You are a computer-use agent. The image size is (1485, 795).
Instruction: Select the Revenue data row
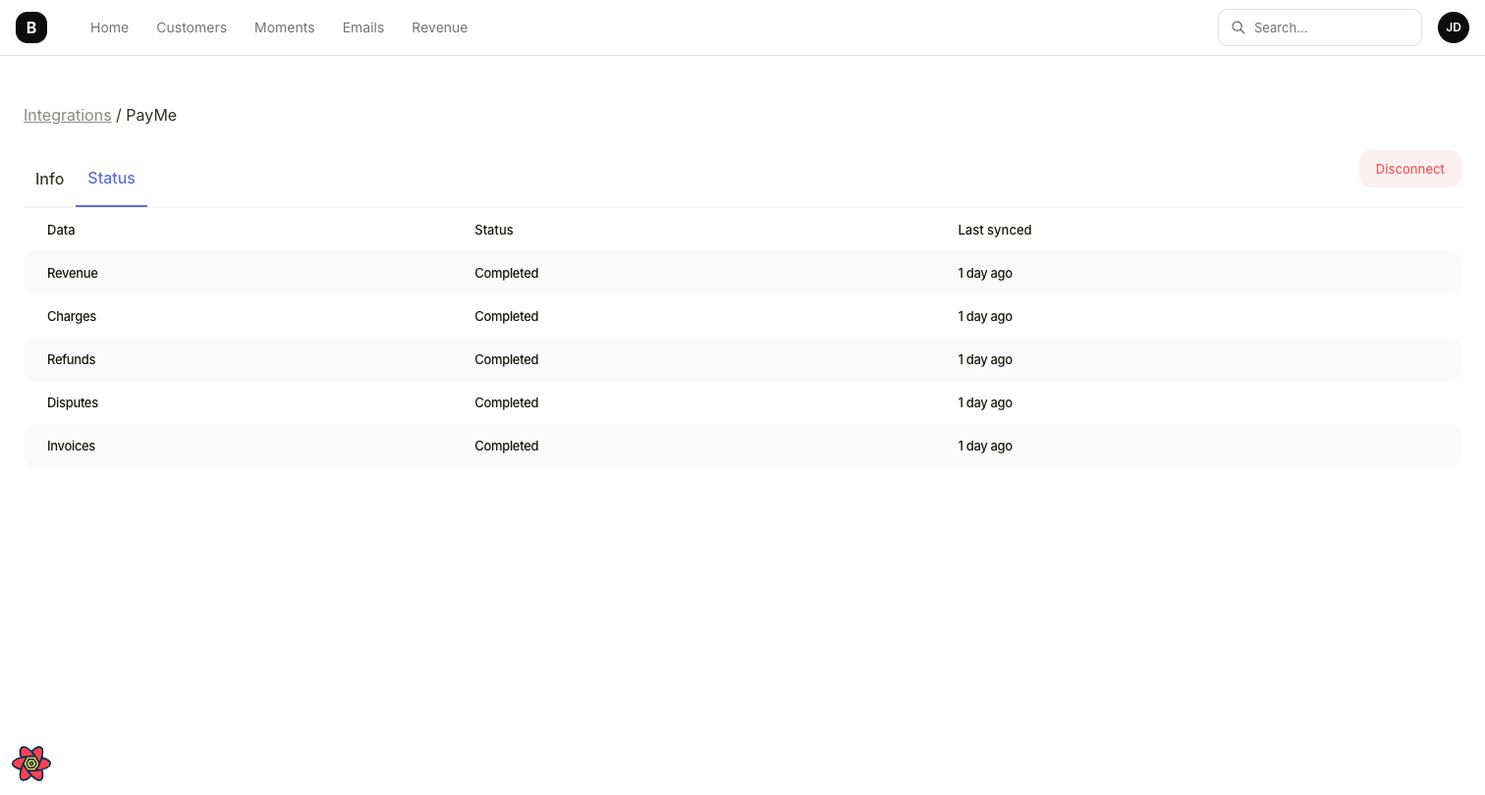tap(73, 273)
